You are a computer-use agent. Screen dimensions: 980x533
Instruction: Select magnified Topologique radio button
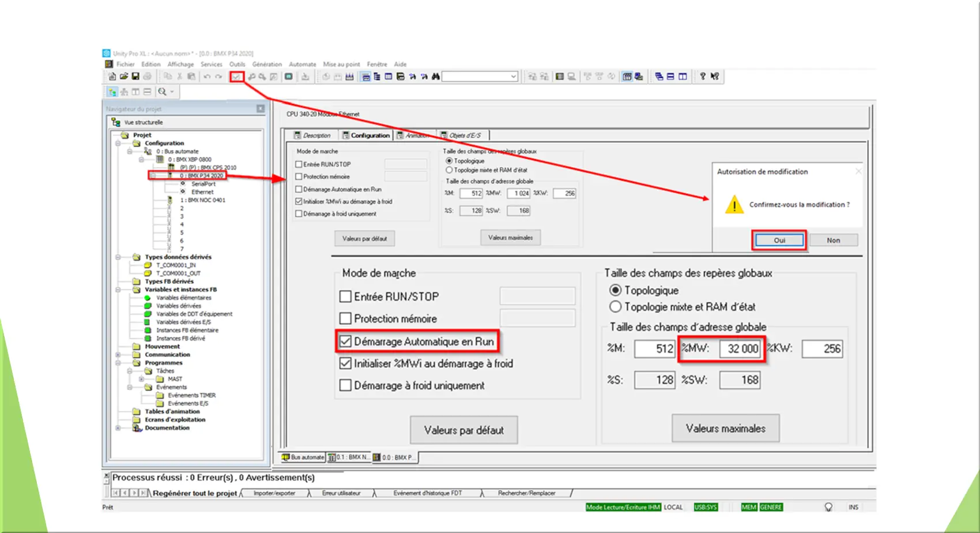616,290
